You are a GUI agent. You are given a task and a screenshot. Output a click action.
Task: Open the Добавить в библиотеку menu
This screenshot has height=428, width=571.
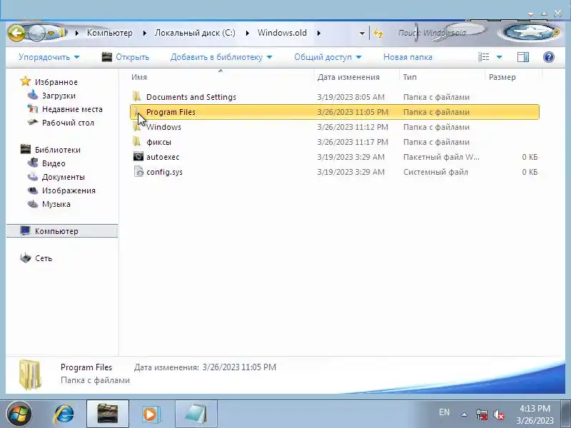click(x=221, y=57)
